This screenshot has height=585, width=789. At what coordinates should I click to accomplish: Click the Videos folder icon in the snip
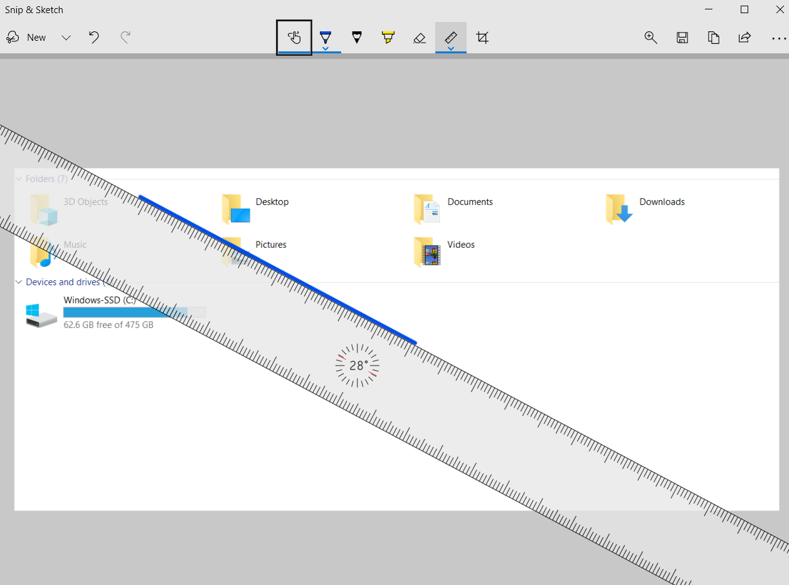(x=426, y=252)
